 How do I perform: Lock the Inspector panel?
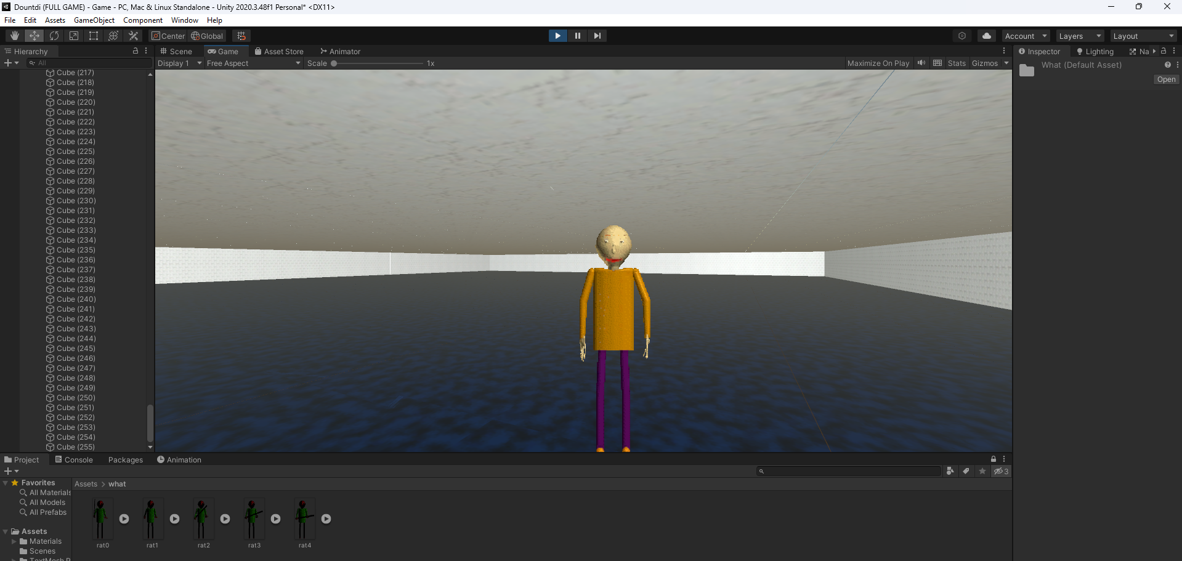pos(1164,51)
